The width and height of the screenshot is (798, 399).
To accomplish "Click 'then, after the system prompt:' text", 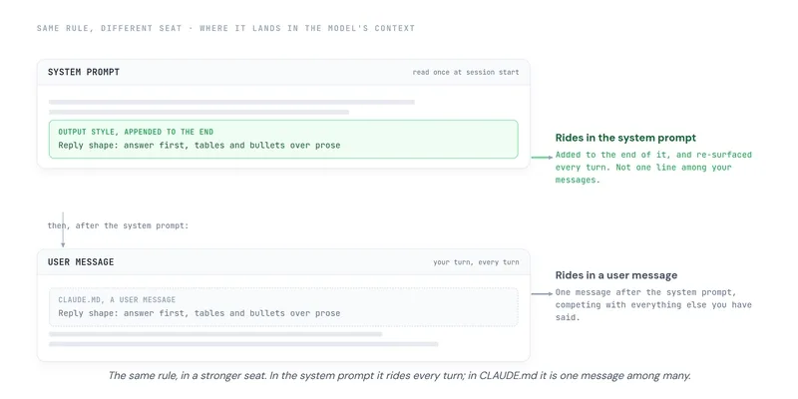I will point(118,225).
